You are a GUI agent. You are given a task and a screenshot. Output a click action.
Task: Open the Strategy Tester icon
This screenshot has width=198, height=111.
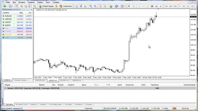point(34,6)
